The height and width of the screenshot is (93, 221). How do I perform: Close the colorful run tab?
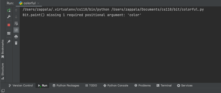coord(38,3)
